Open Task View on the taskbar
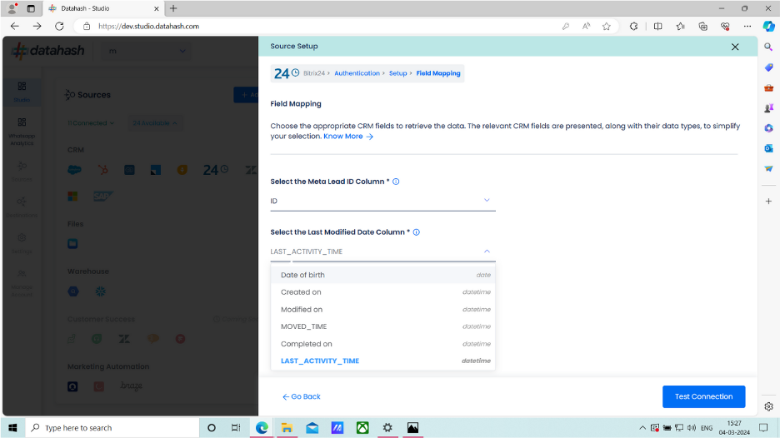The height and width of the screenshot is (438, 780). coord(236,427)
